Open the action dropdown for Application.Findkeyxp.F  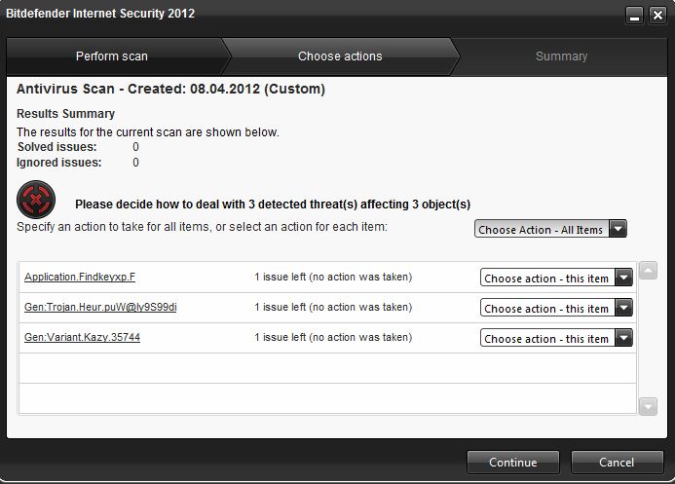tap(556, 278)
